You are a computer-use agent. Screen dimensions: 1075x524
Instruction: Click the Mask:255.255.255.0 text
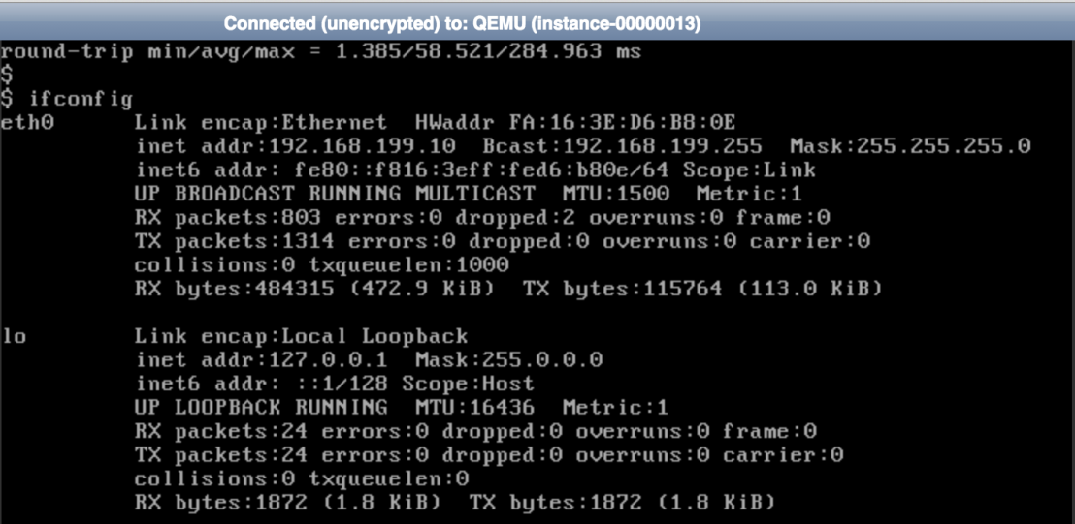pyautogui.click(x=910, y=146)
